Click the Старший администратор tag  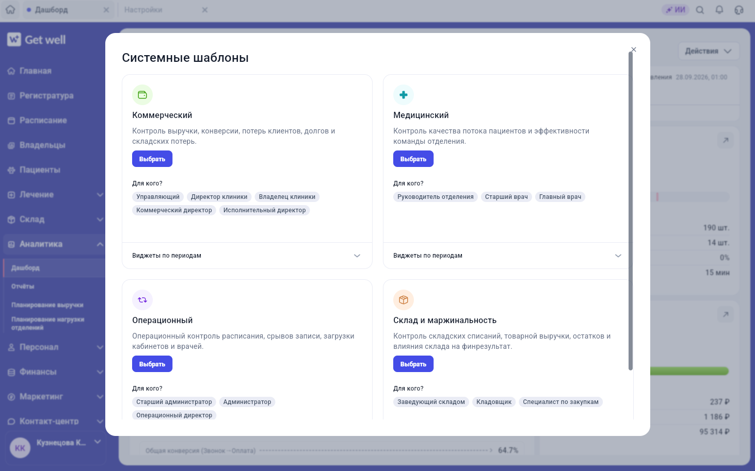tap(174, 402)
